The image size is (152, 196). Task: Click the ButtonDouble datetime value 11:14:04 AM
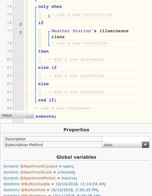(x=80, y=184)
